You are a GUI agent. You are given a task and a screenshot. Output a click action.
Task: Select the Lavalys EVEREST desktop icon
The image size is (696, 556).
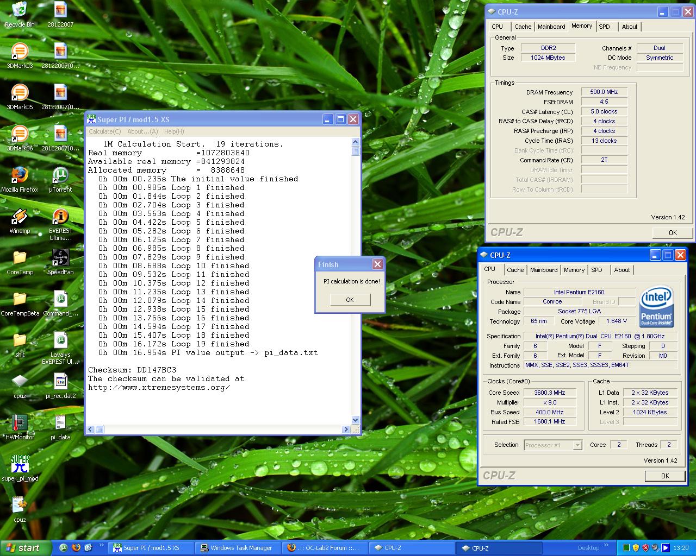click(x=60, y=347)
